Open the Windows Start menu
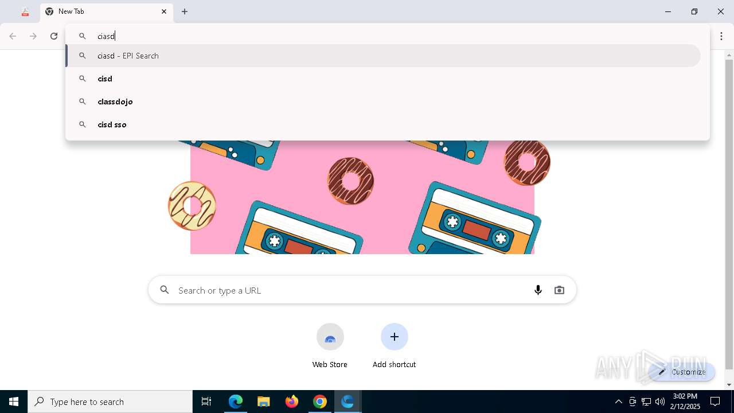 (14, 402)
